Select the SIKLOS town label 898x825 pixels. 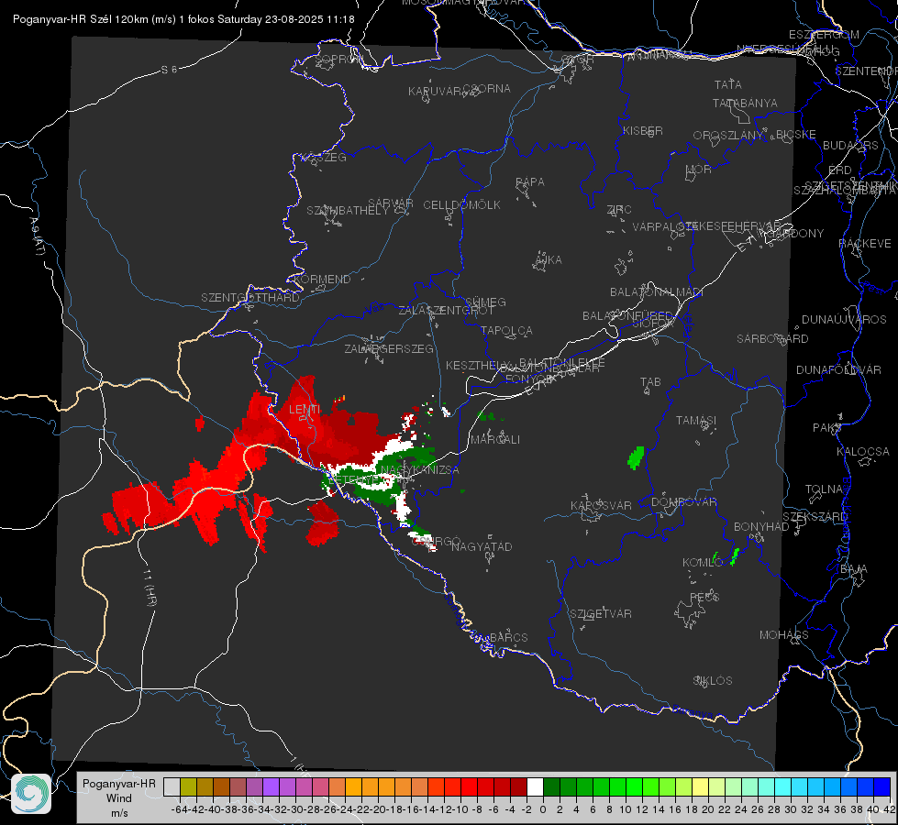(713, 680)
